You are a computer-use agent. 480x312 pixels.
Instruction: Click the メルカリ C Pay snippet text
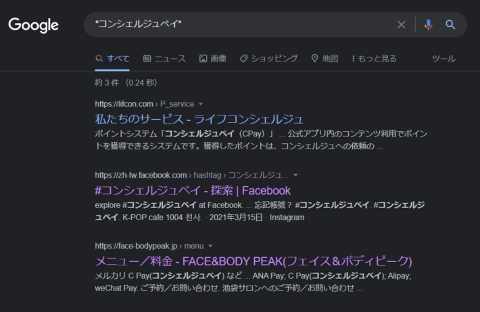pyautogui.click(x=253, y=282)
